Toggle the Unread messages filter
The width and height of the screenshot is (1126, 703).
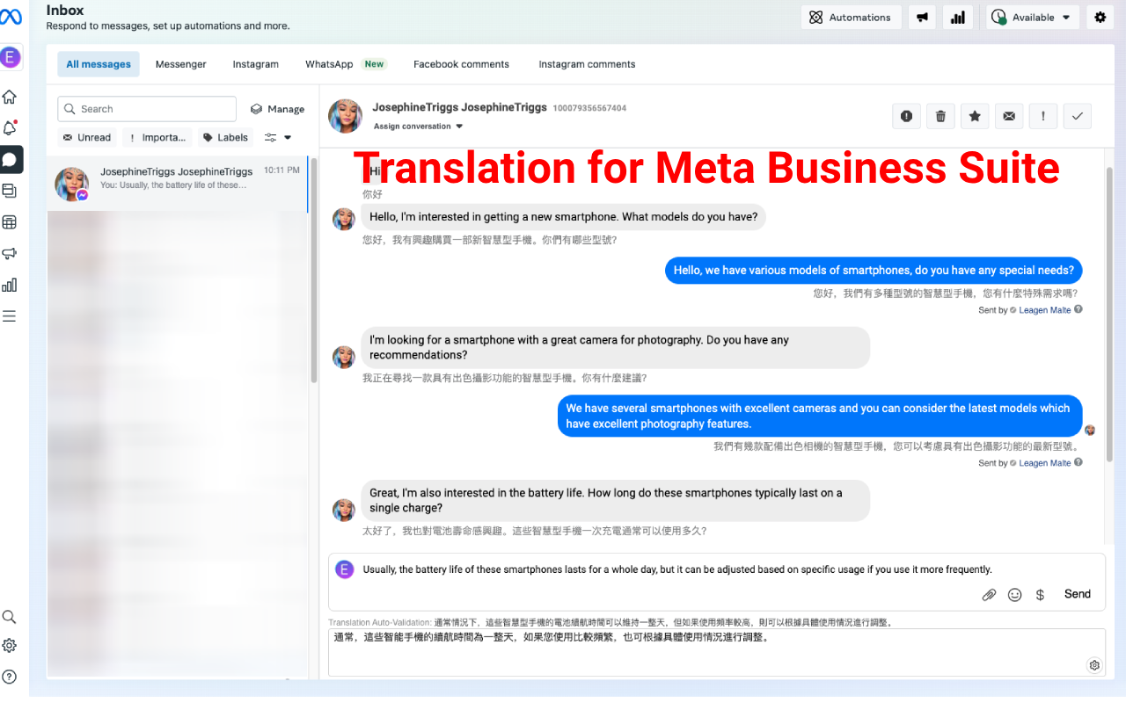coord(86,137)
